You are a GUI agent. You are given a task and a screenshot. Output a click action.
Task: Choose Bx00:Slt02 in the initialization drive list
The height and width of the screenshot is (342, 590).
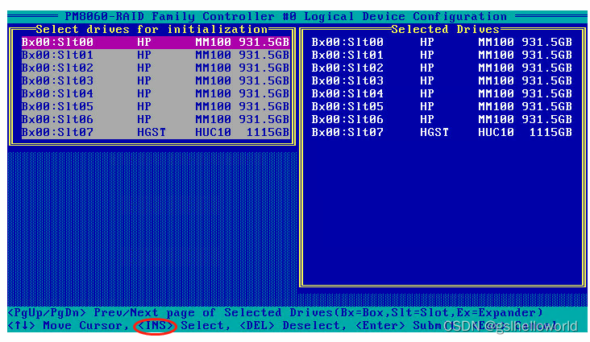tap(156, 68)
